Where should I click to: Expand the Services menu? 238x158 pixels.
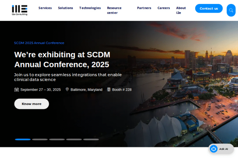point(45,8)
